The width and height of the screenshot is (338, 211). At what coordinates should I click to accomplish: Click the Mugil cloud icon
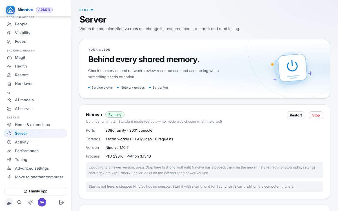(x=9, y=58)
